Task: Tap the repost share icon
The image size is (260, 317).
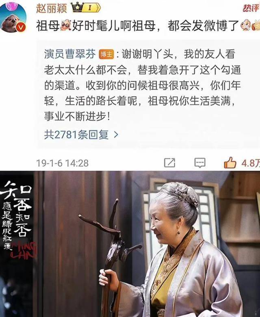Action: [x=169, y=163]
